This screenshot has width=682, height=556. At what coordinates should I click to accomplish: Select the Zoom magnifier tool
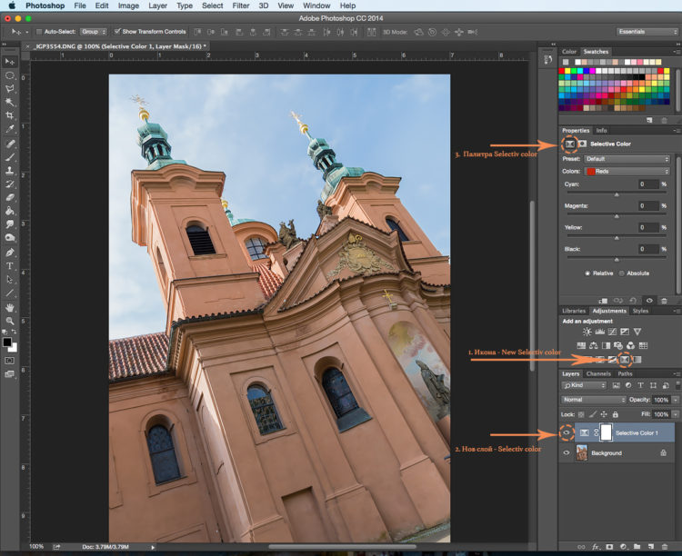coord(10,321)
